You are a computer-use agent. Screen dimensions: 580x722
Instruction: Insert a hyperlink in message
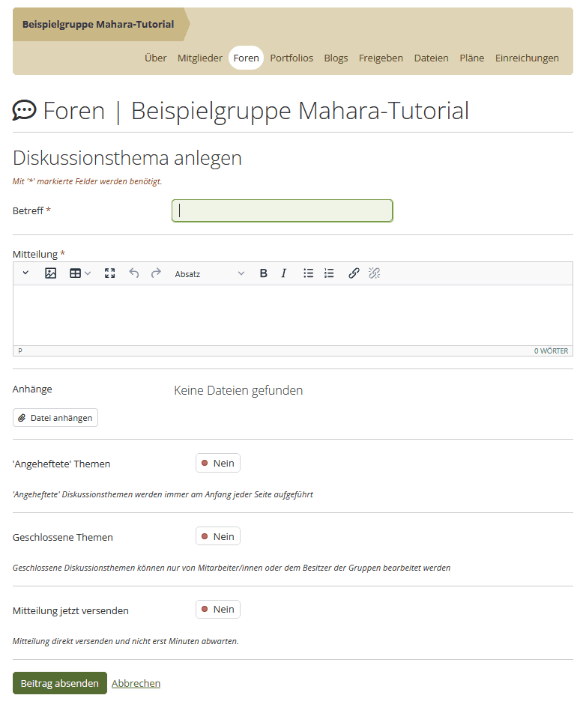(354, 273)
